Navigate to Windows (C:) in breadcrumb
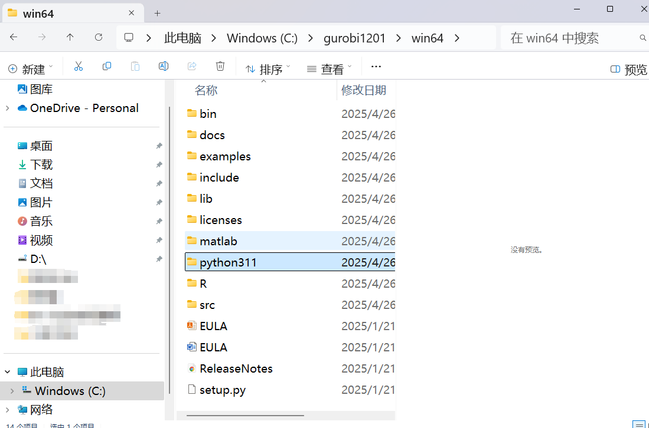 pyautogui.click(x=262, y=38)
